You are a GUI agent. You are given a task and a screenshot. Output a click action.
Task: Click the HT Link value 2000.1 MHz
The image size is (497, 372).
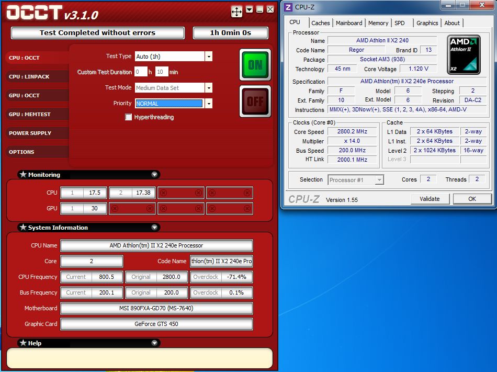(x=352, y=160)
